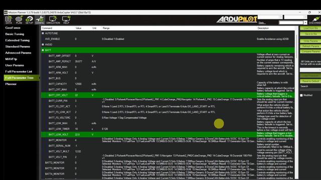Open the COM port dropdown

coord(270,17)
